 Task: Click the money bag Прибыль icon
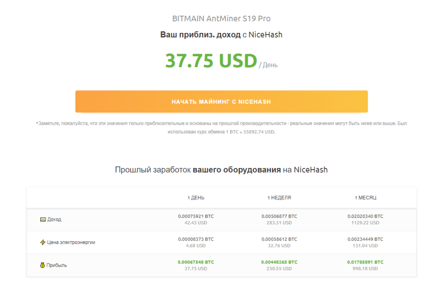coord(43,265)
